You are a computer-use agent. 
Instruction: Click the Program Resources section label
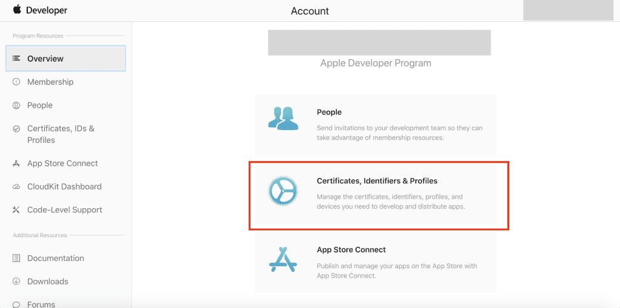(x=38, y=36)
